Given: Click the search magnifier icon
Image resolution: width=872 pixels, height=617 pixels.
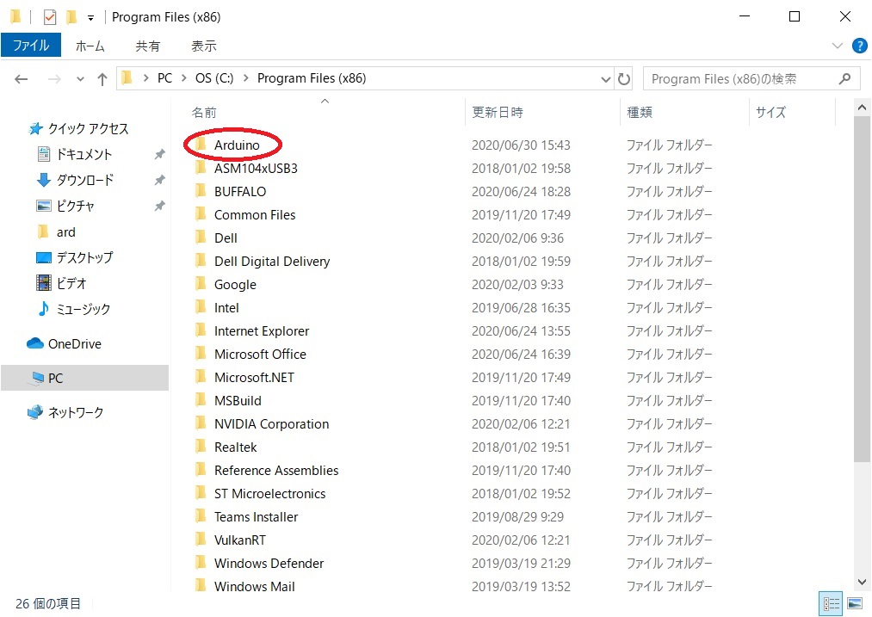Looking at the screenshot, I should (x=844, y=78).
